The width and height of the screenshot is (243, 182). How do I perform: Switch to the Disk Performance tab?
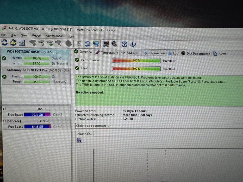[196, 54]
